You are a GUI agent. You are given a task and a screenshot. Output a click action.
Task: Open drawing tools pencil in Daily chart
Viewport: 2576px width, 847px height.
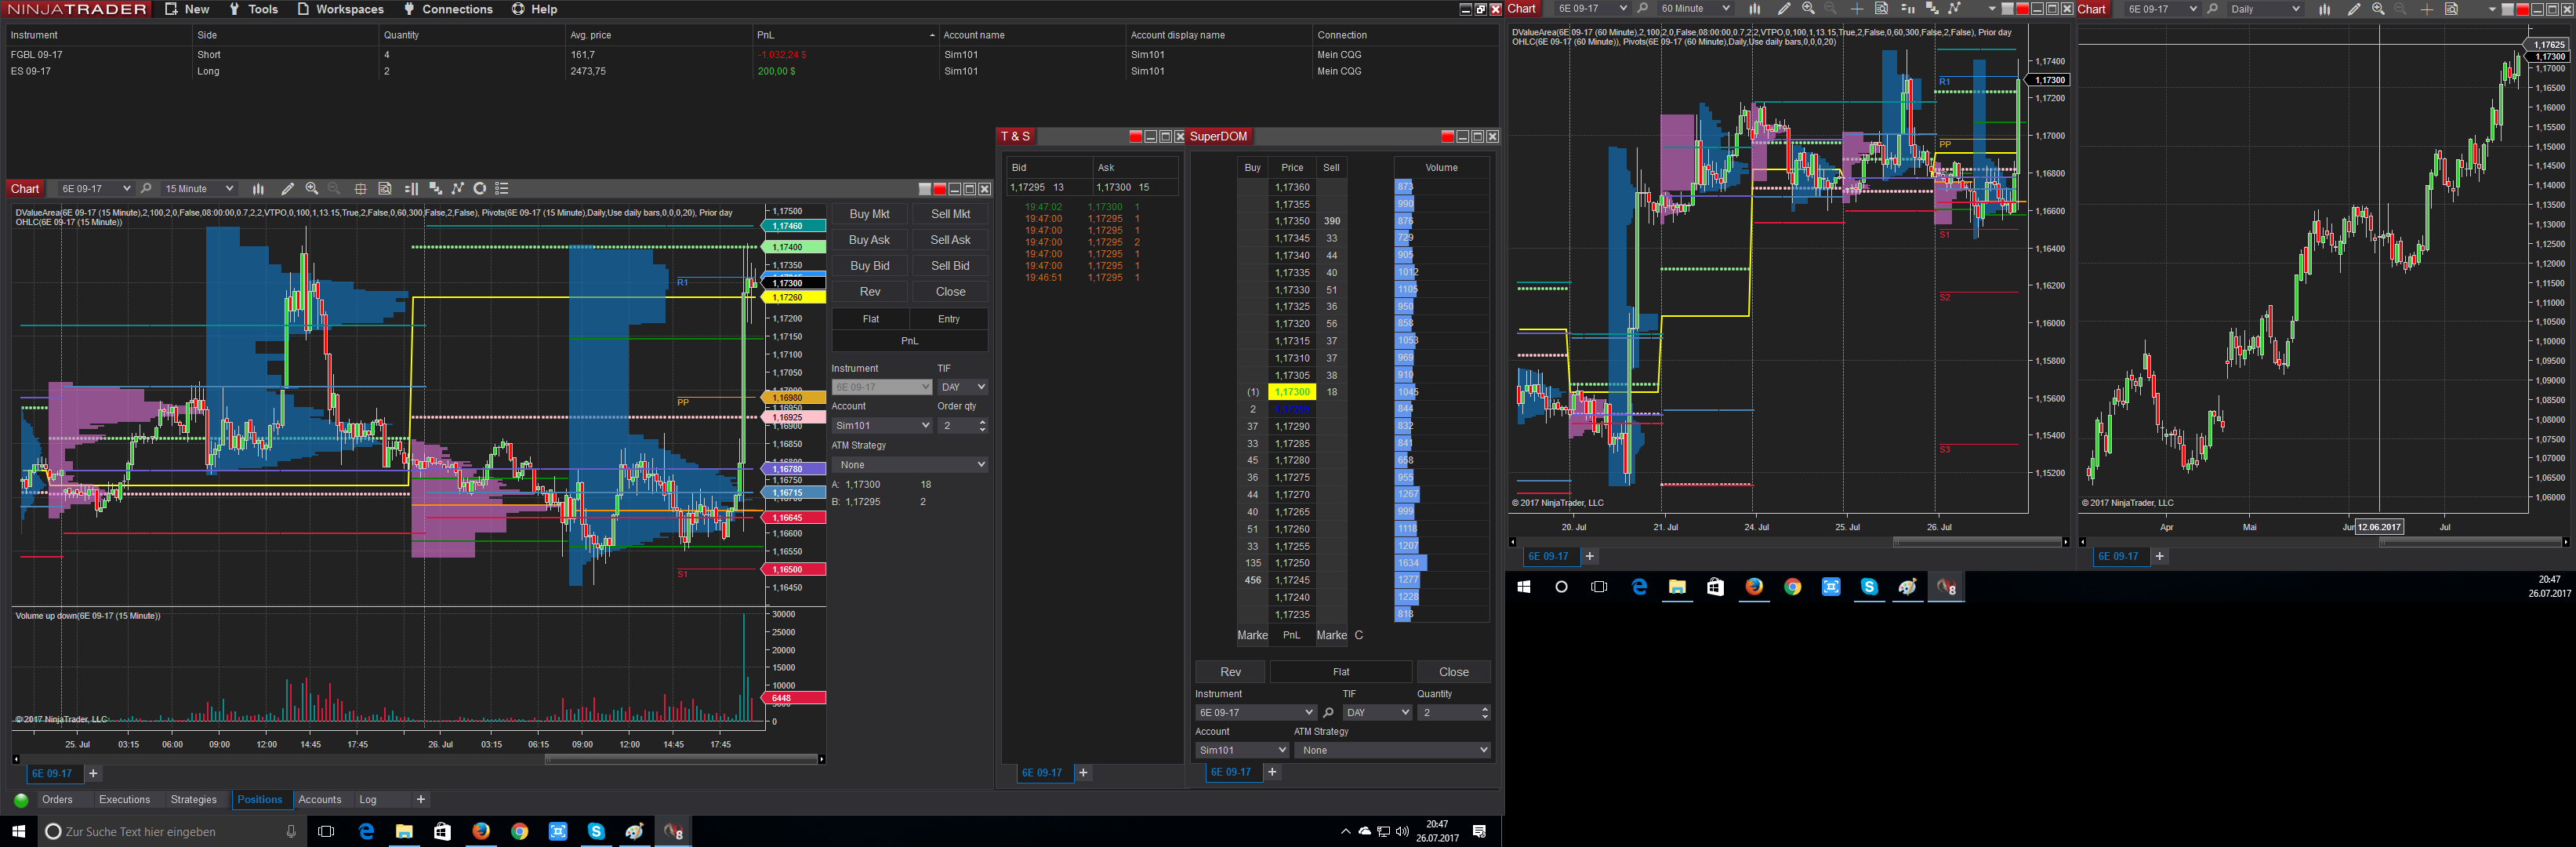coord(2353,9)
